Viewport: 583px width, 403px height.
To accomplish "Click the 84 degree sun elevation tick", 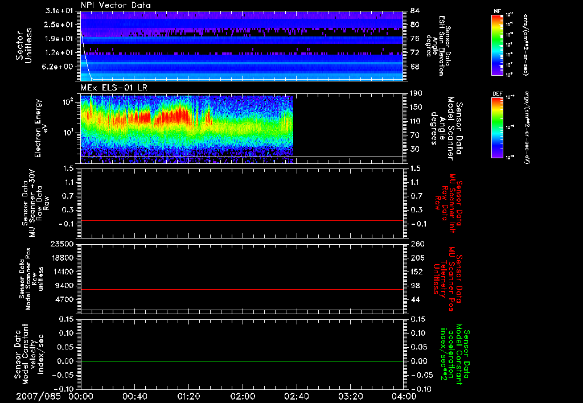I will (414, 11).
